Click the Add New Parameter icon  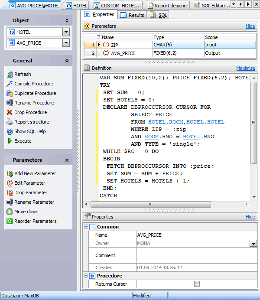click(x=10, y=173)
